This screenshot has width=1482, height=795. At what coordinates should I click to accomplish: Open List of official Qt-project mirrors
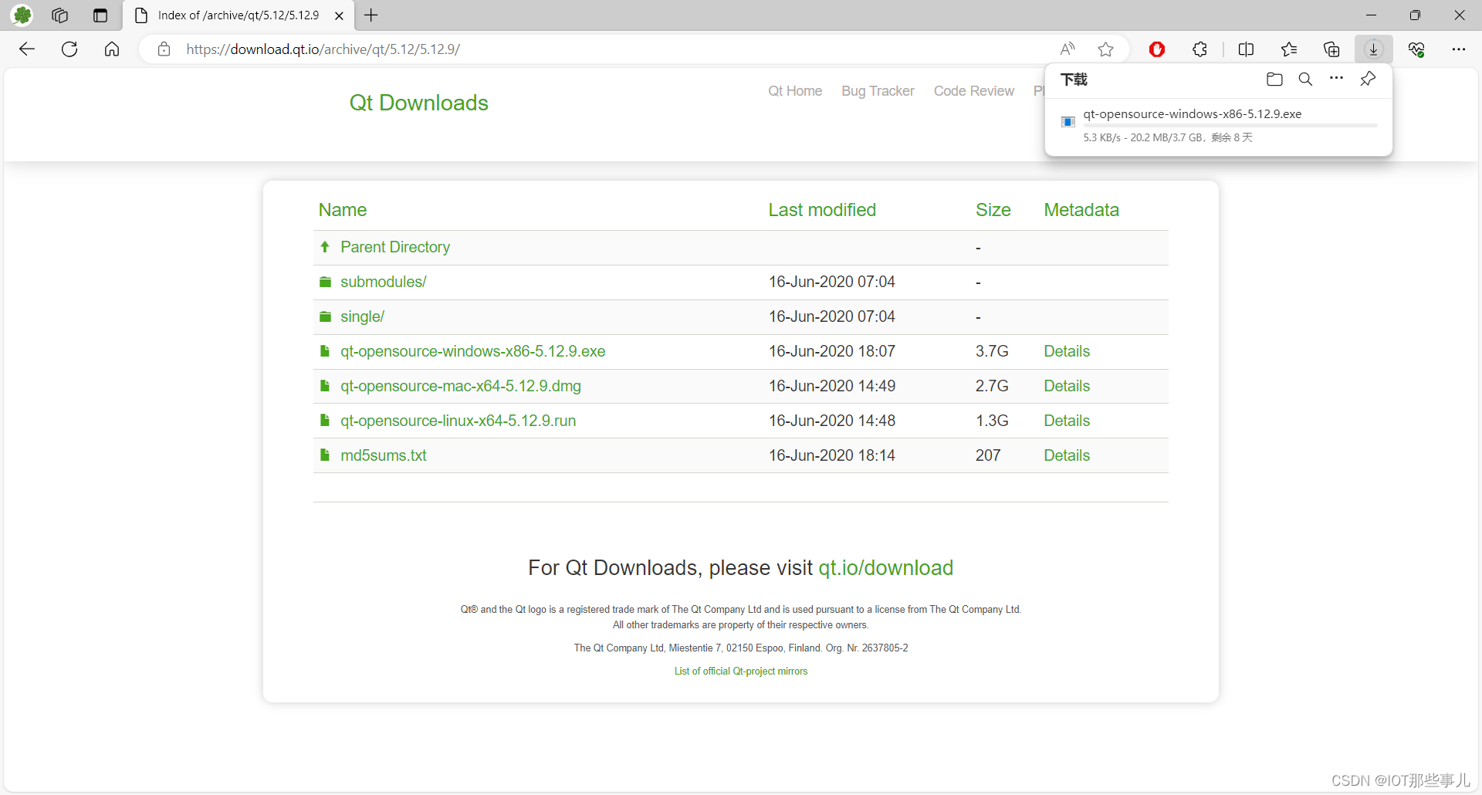pyautogui.click(x=741, y=672)
